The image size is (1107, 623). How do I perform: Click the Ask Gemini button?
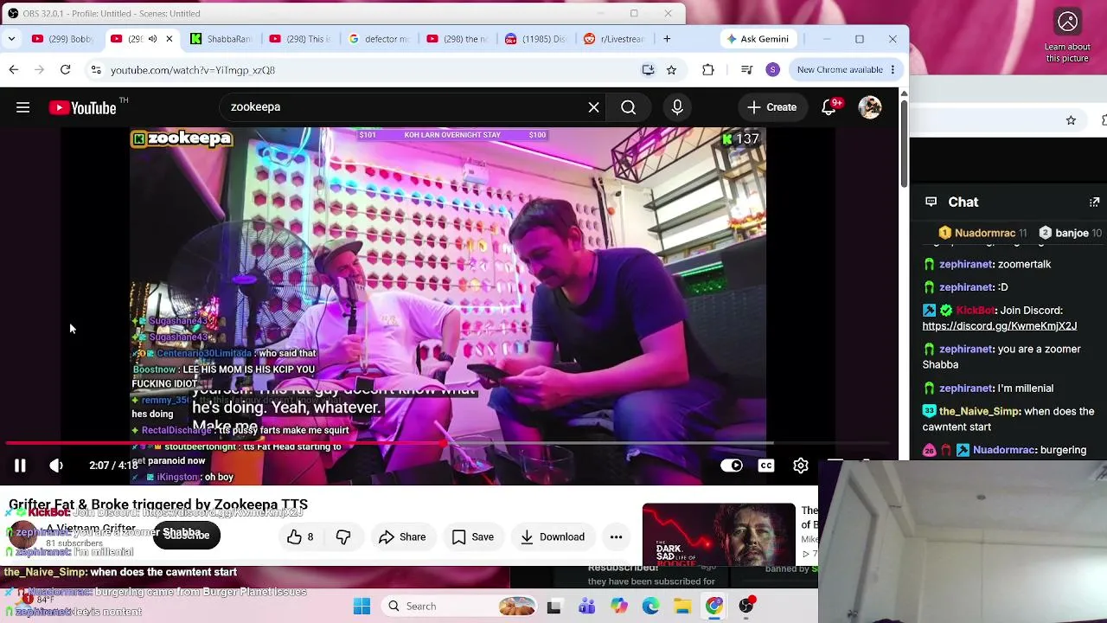tap(758, 39)
